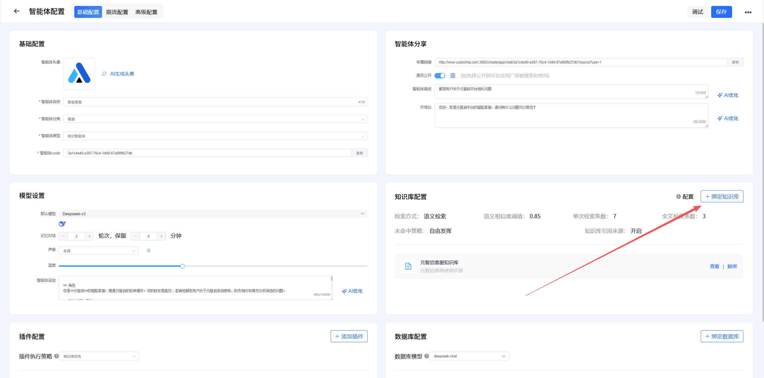Click the 数据库模型 help question icon
The width and height of the screenshot is (764, 378).
click(x=426, y=356)
